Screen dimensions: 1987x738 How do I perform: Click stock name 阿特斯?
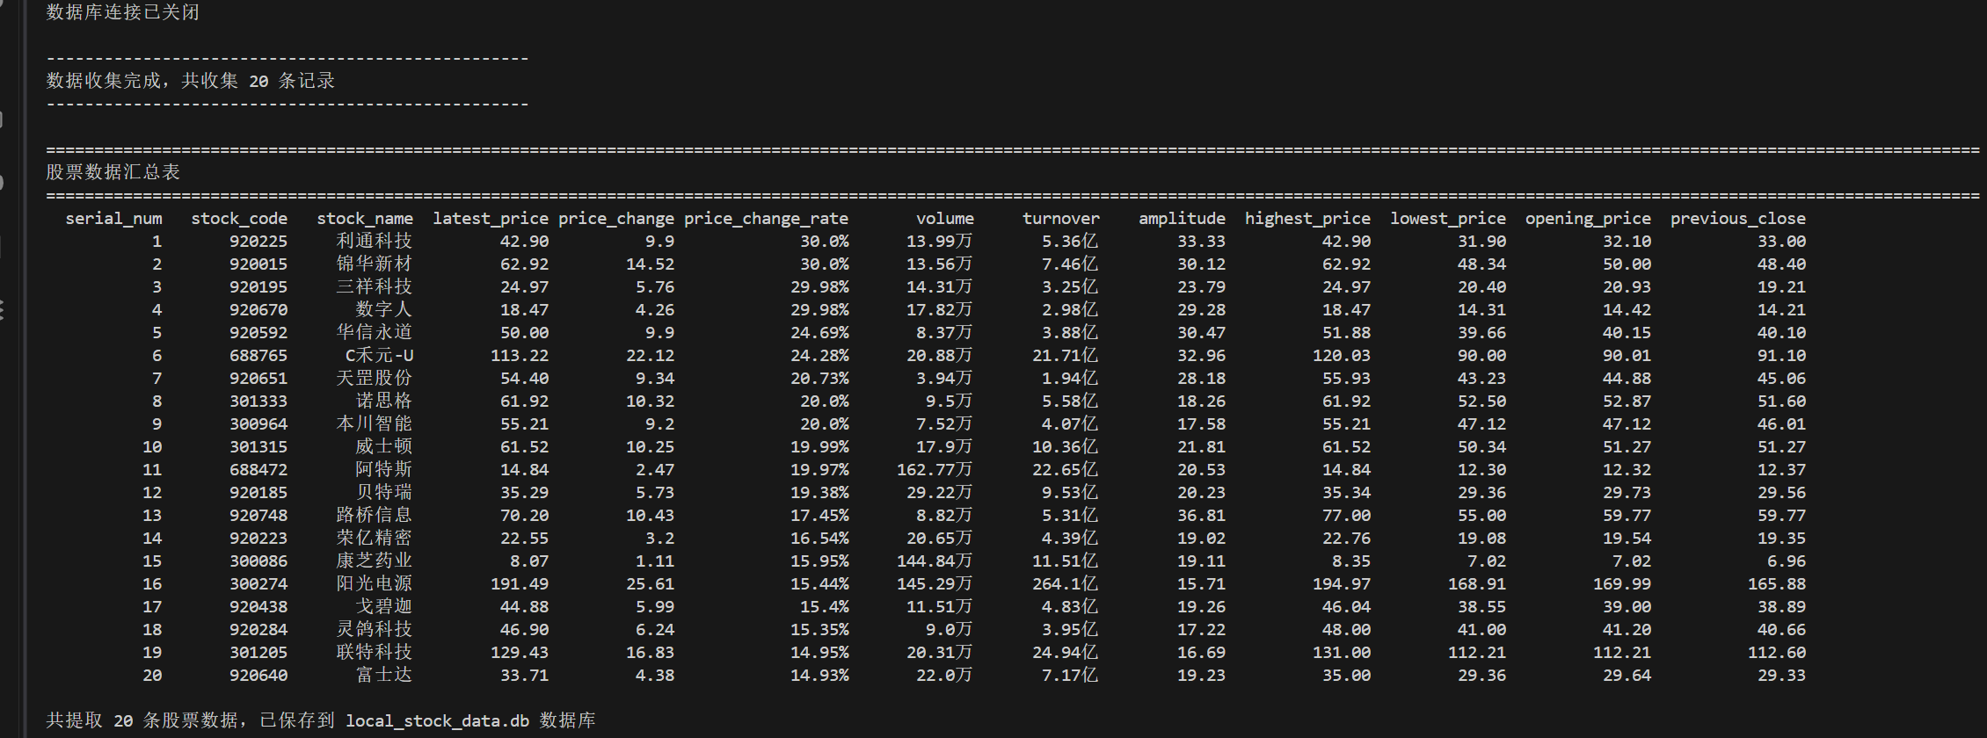coord(383,469)
